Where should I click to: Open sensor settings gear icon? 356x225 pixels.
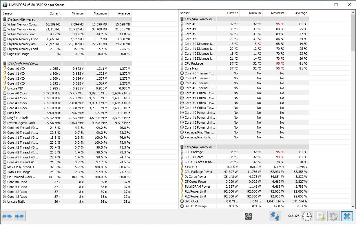coord(333,216)
